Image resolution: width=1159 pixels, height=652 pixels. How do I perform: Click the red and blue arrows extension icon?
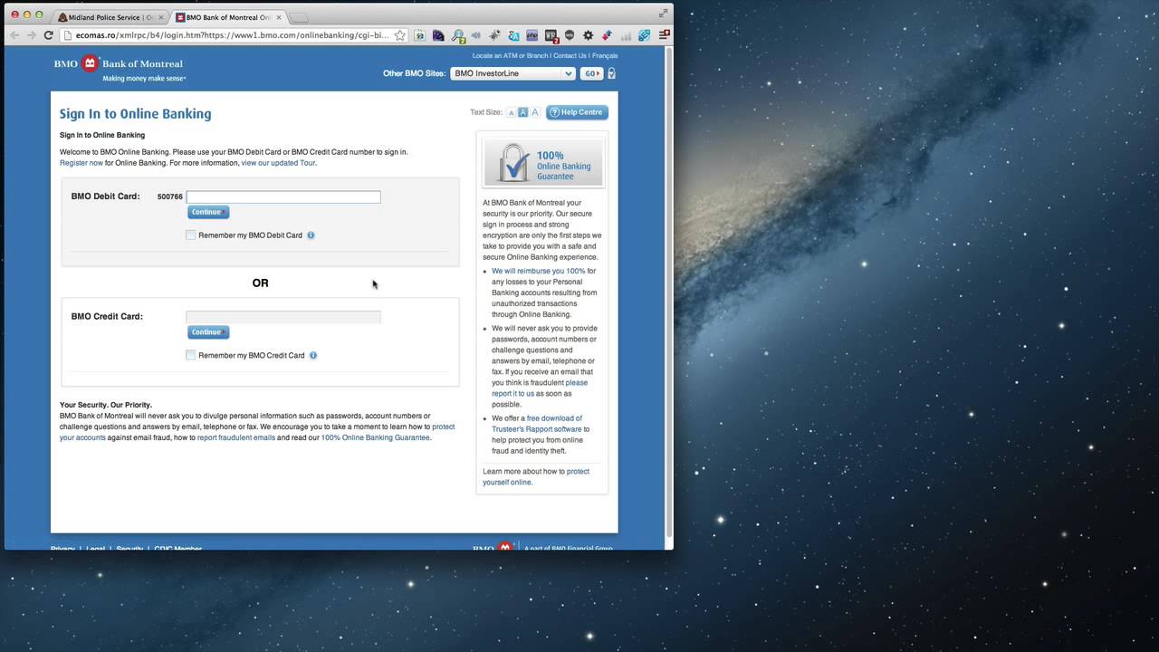[x=607, y=35]
